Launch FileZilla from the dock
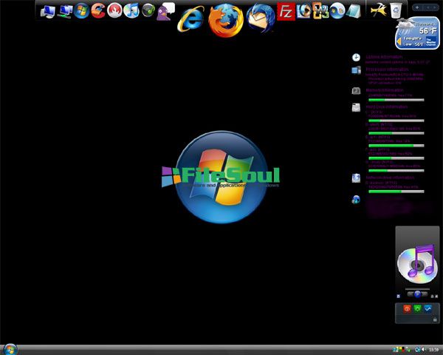The width and height of the screenshot is (443, 355). (x=286, y=11)
